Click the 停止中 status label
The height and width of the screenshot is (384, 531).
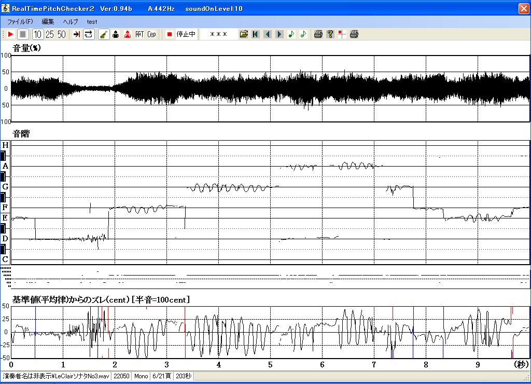point(186,34)
